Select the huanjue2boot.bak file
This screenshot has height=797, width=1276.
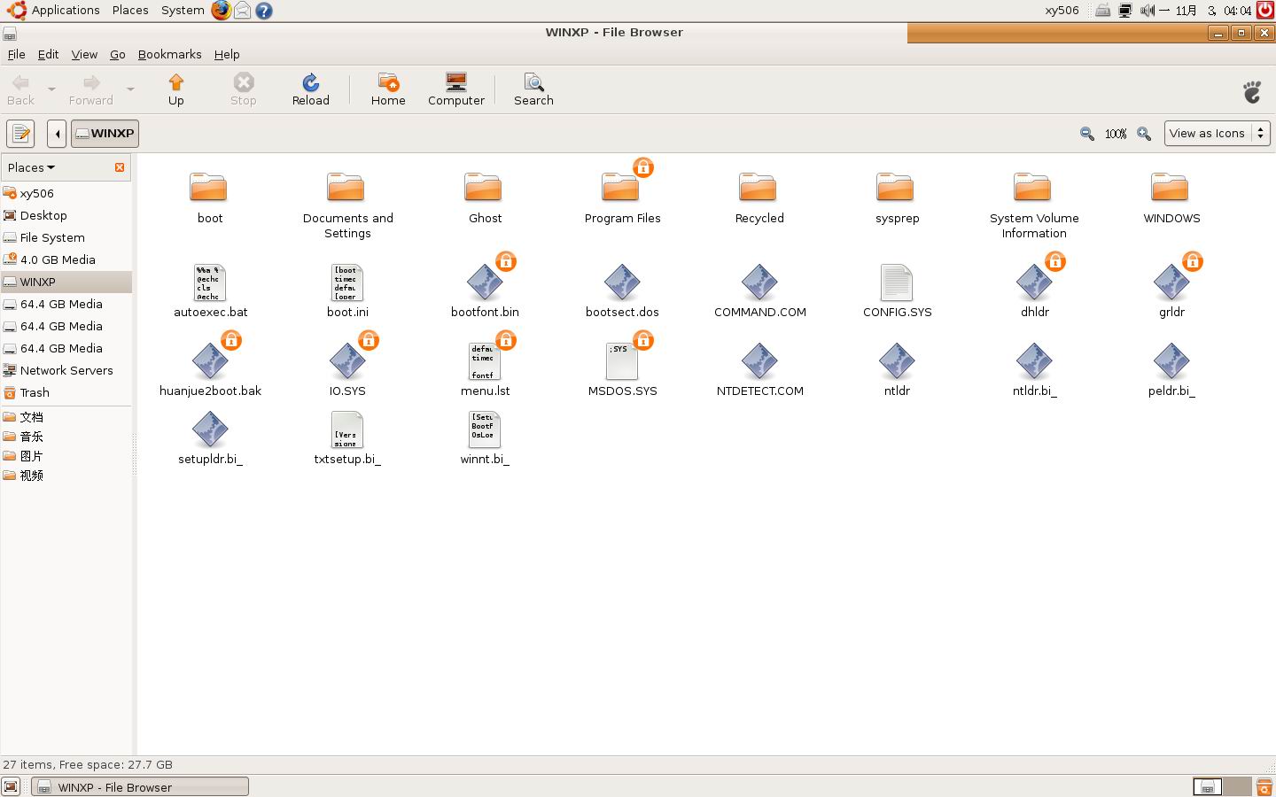pos(210,362)
